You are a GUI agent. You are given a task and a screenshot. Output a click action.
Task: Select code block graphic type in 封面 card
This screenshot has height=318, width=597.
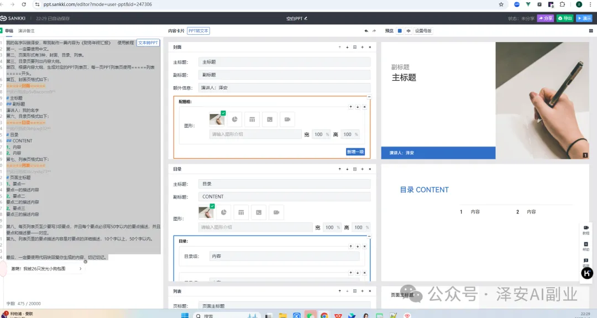[x=270, y=119]
